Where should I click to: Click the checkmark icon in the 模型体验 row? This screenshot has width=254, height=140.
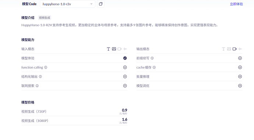pyautogui.click(x=125, y=58)
